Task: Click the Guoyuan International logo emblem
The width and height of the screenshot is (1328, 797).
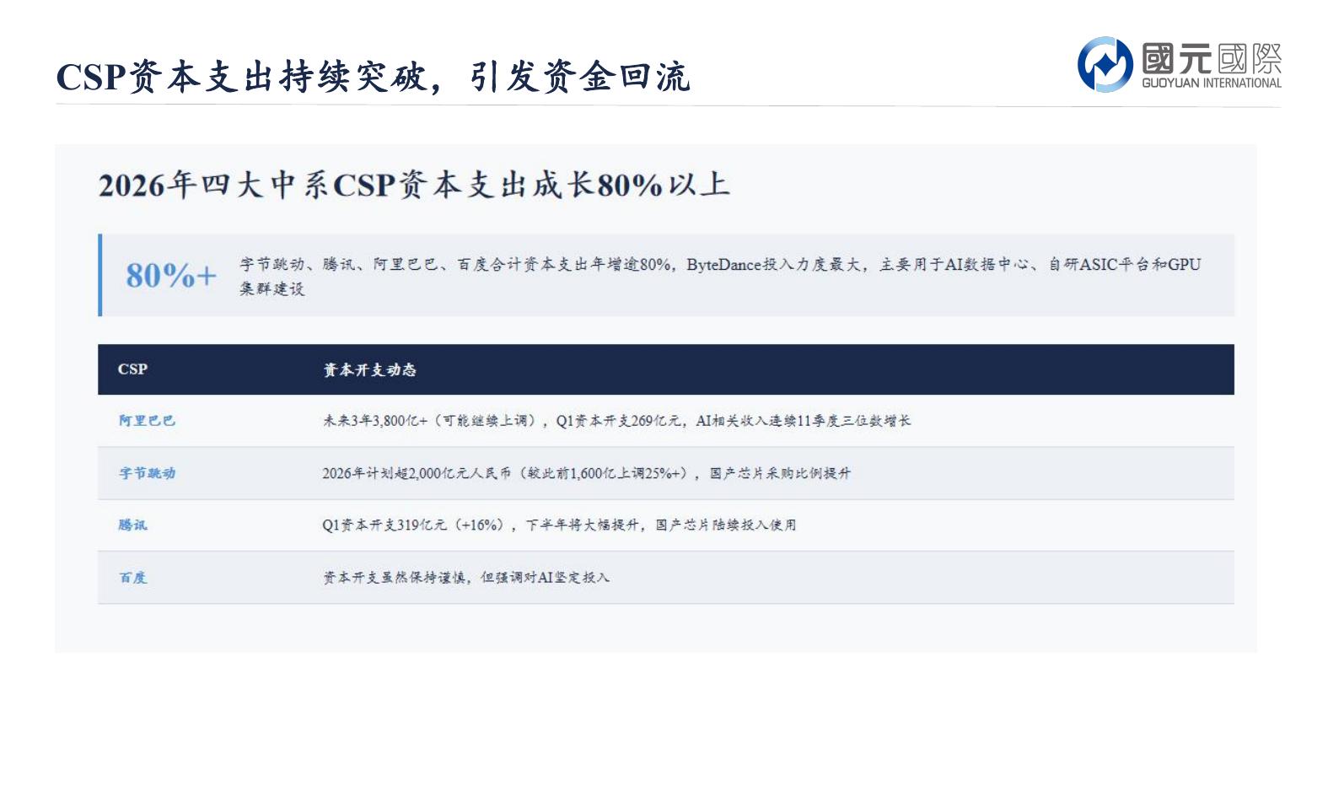Action: pyautogui.click(x=1105, y=64)
